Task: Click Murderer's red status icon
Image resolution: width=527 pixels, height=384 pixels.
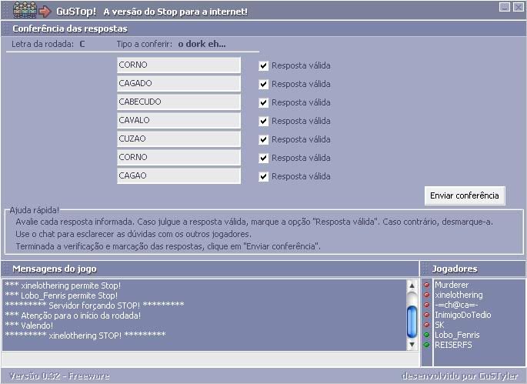Action: pyautogui.click(x=426, y=285)
